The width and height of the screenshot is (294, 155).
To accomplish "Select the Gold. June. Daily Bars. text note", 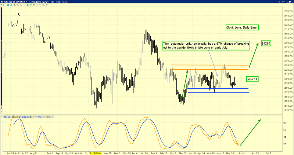I will (x=243, y=27).
